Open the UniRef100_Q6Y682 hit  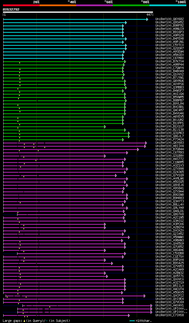170,19
